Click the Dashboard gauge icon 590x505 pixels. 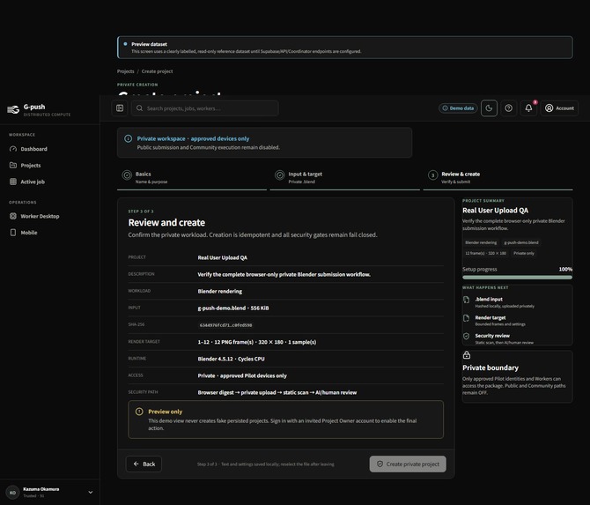13,149
